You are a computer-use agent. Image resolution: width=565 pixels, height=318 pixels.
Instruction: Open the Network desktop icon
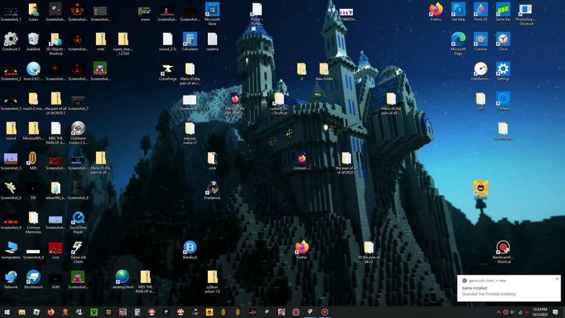(x=11, y=280)
